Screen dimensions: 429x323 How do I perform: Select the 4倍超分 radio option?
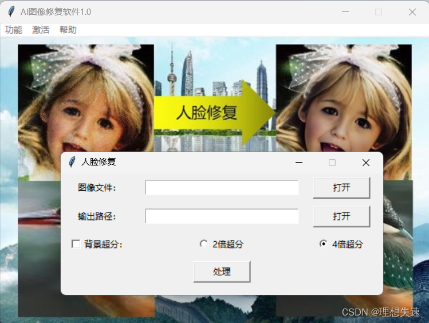click(323, 244)
